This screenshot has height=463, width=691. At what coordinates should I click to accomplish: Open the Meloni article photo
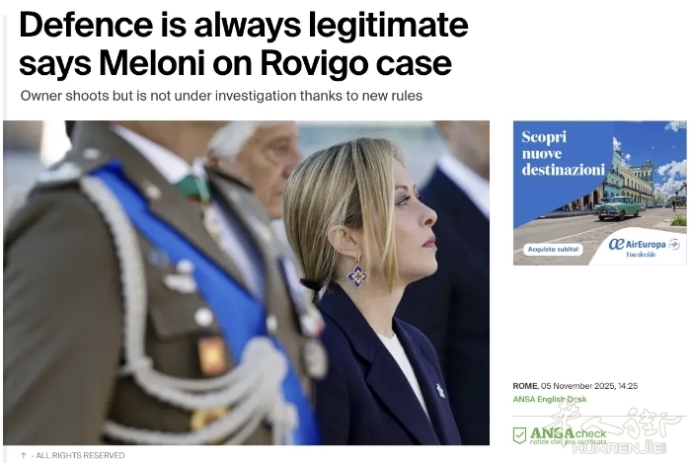(246, 282)
